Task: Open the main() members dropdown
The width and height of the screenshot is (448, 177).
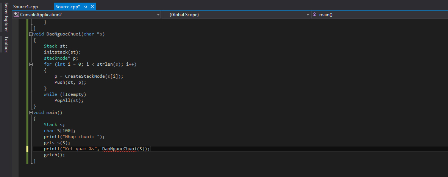Action: click(379, 15)
